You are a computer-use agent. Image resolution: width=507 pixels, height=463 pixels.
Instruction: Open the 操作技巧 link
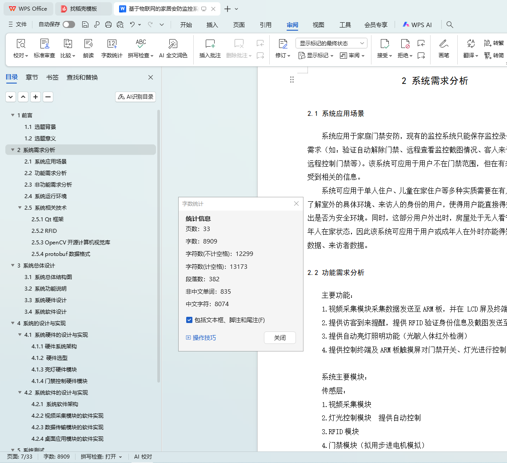[204, 338]
